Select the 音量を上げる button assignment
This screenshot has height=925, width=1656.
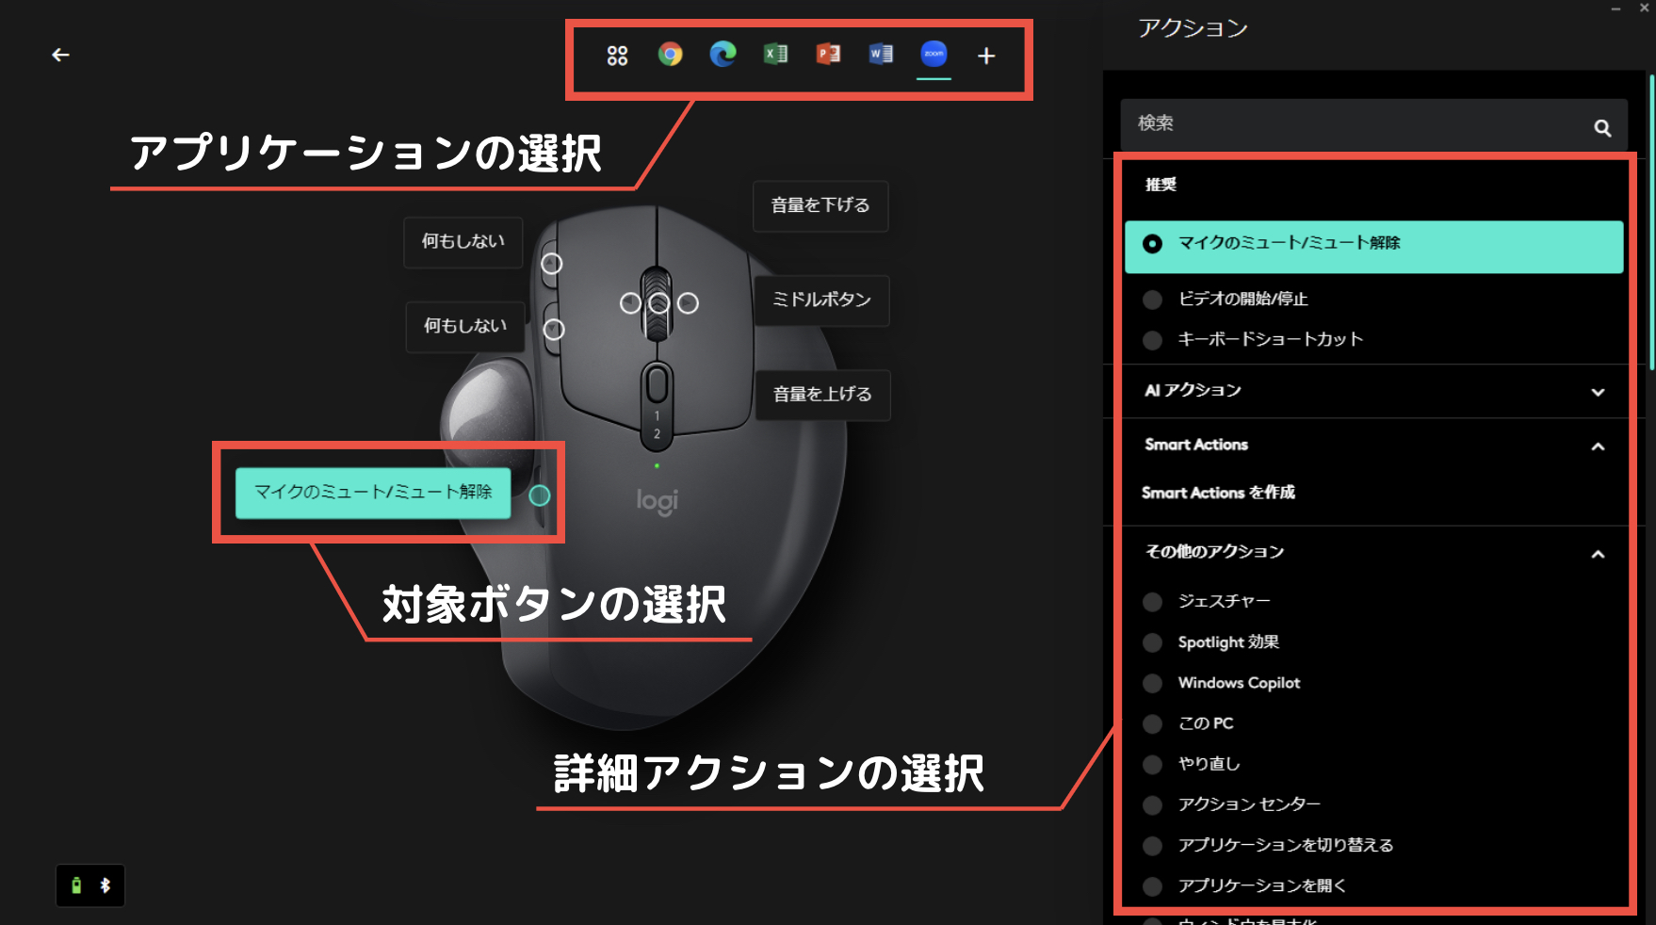tap(820, 395)
